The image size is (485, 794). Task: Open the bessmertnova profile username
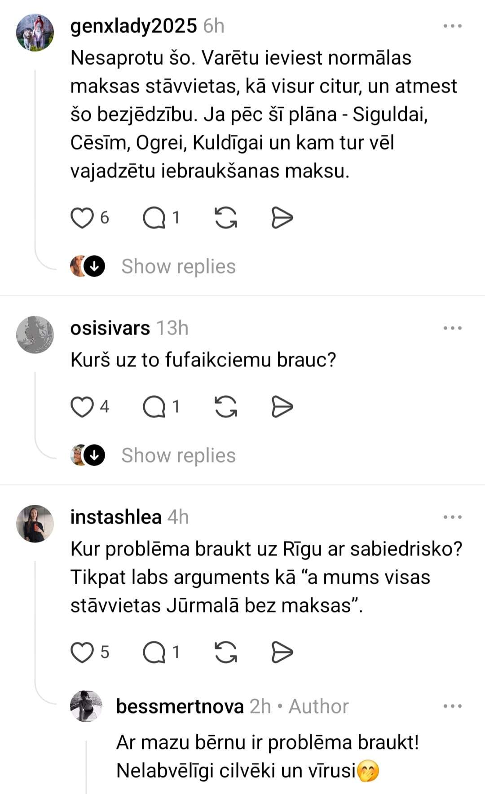[180, 706]
